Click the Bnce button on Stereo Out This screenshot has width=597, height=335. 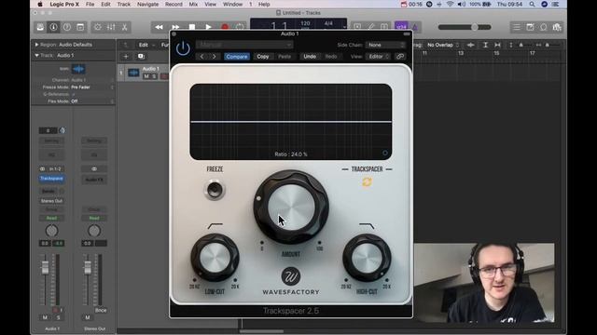tap(101, 310)
